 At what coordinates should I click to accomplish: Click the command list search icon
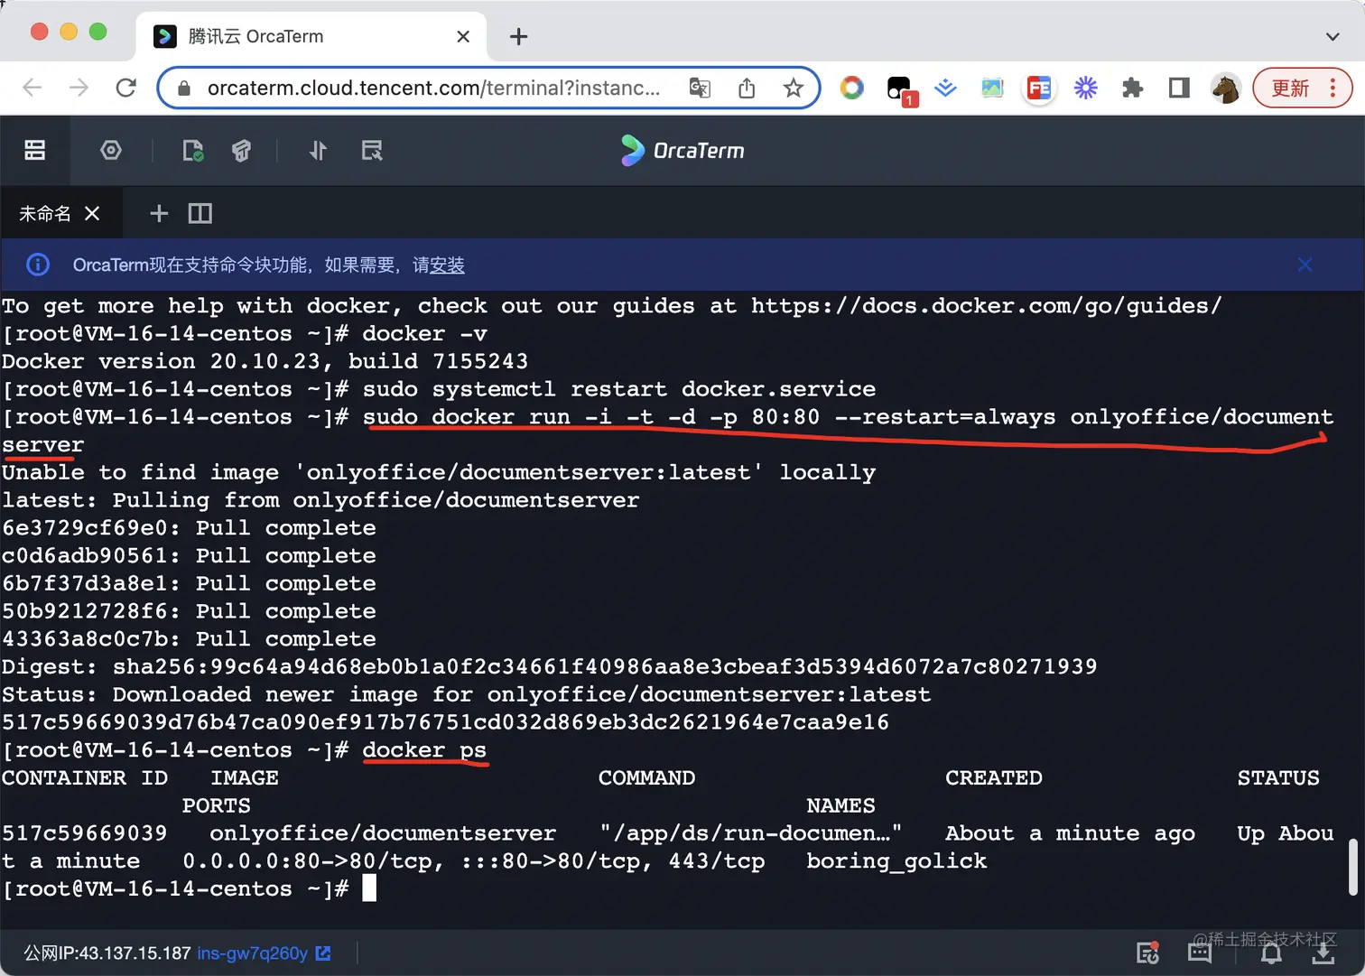(x=372, y=150)
